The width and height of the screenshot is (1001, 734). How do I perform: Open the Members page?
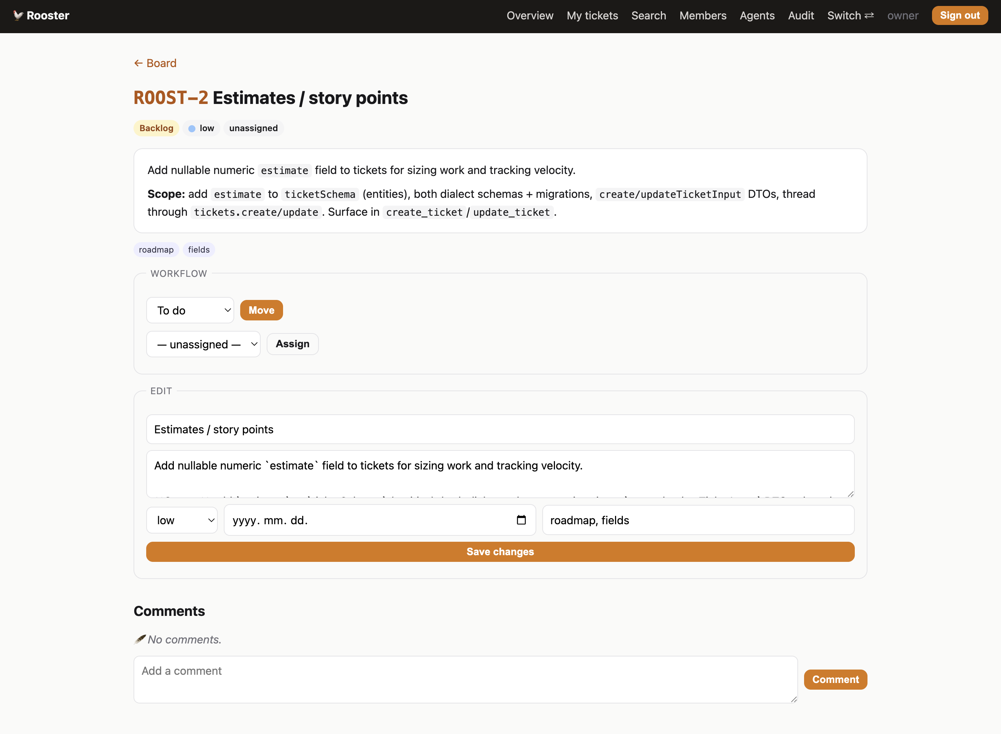tap(703, 16)
